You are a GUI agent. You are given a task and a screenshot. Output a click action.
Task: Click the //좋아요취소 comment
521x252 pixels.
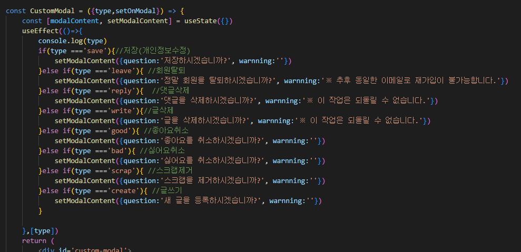(x=167, y=131)
